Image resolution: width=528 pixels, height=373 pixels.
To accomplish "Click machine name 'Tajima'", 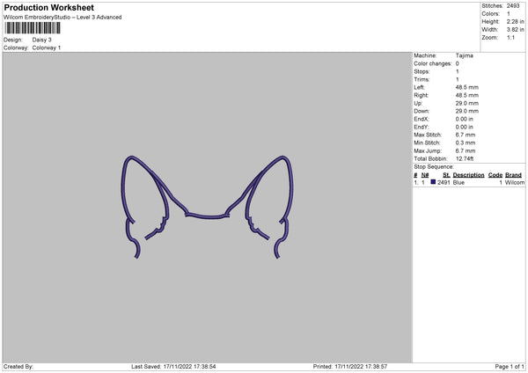I will click(x=464, y=55).
